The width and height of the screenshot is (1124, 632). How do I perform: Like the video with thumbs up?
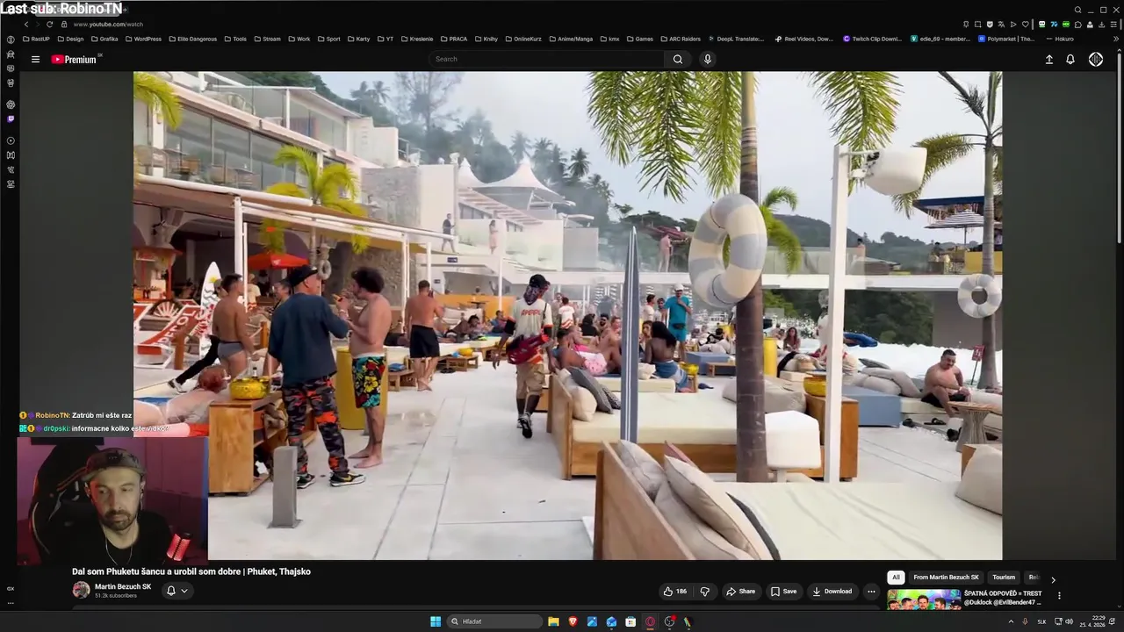(x=675, y=592)
